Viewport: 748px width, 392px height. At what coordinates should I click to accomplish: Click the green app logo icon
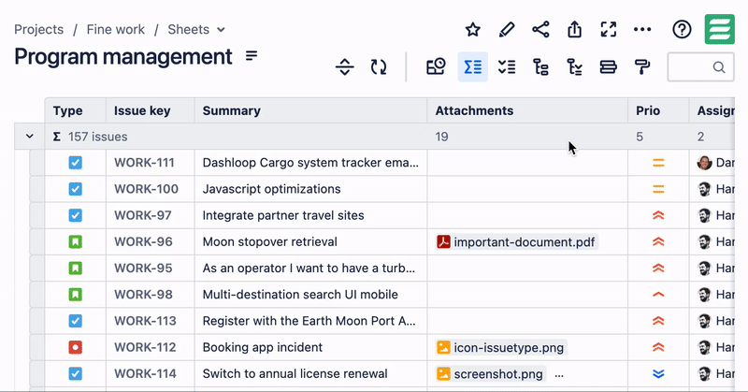[x=719, y=29]
